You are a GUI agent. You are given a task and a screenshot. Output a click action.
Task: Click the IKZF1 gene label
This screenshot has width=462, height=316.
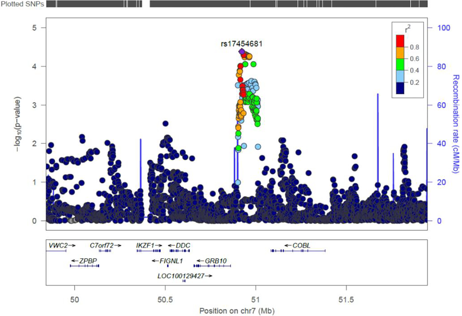tap(145, 245)
